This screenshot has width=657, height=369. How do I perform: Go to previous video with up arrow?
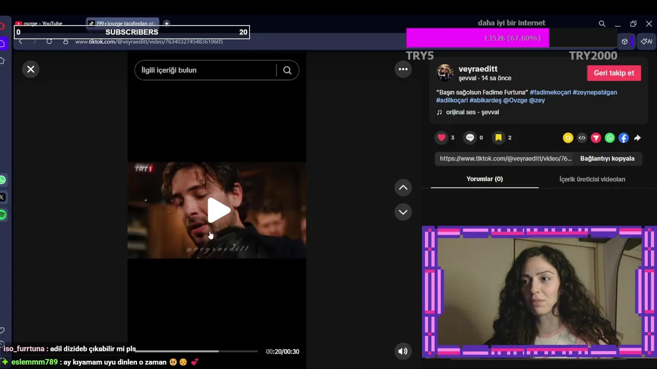point(403,188)
